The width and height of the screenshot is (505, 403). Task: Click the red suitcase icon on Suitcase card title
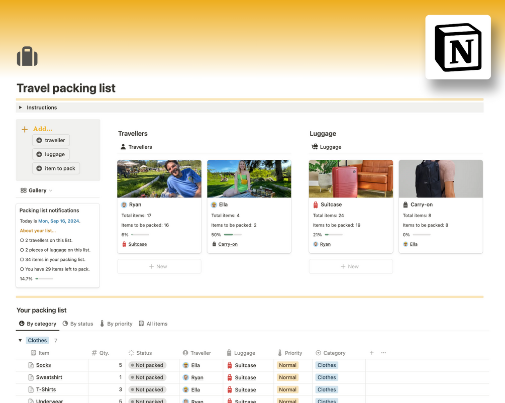click(316, 205)
